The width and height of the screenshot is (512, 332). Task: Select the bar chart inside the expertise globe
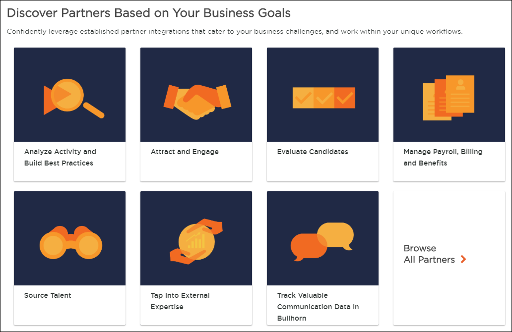tap(196, 241)
